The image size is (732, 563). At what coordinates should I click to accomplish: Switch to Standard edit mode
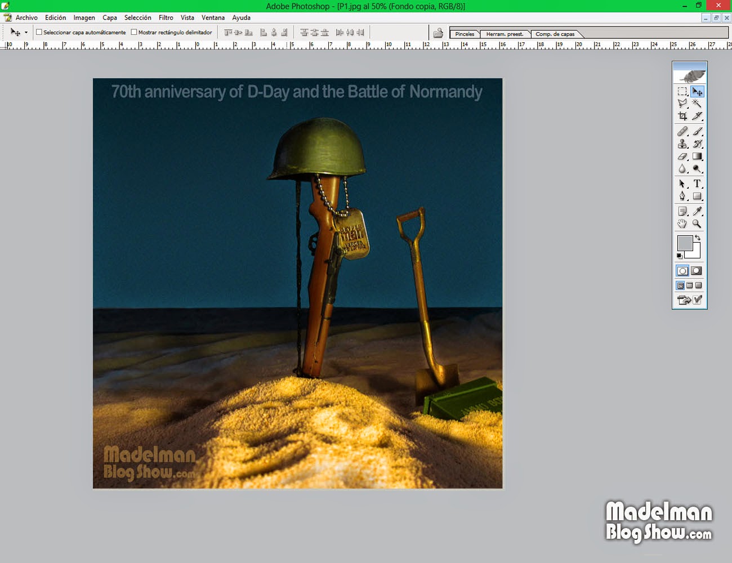pos(682,271)
